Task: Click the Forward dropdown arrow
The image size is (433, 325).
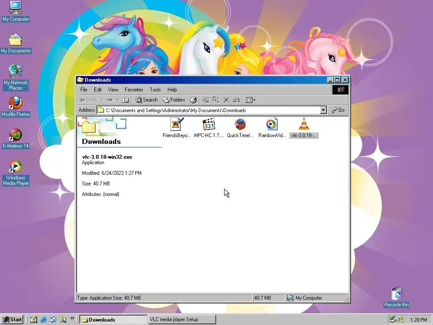Action: click(x=118, y=100)
